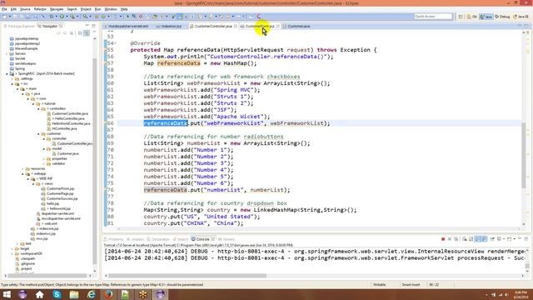Switch to the Debug perspective

click(x=502, y=17)
